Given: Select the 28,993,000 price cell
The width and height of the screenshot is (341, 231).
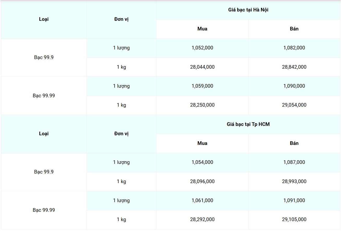Looking at the screenshot, I should click(x=294, y=182).
